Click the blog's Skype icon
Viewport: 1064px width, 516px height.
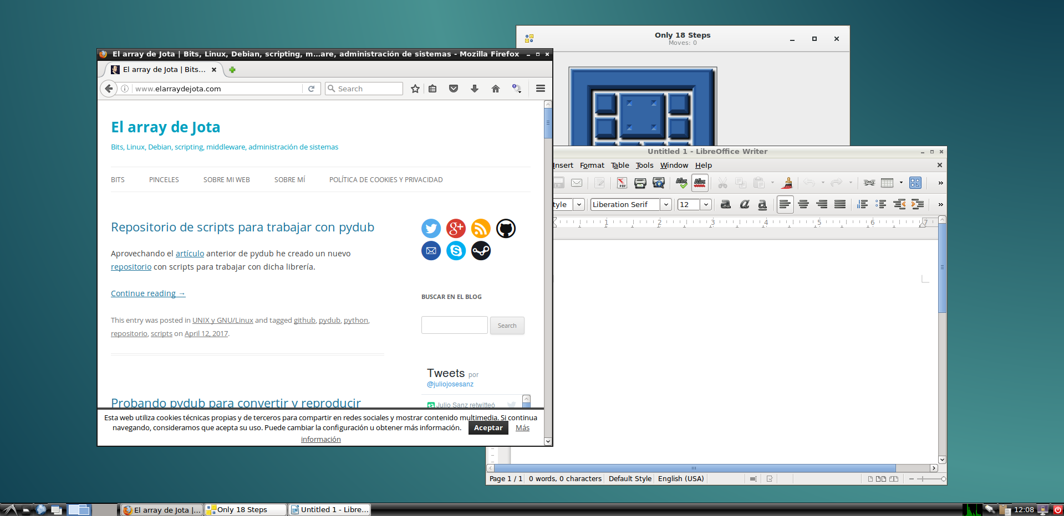pyautogui.click(x=456, y=251)
